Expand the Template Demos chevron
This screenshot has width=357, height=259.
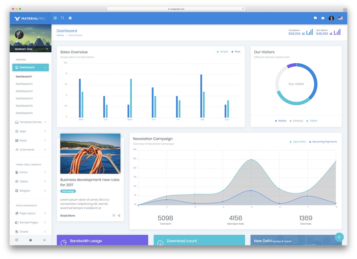[45, 122]
